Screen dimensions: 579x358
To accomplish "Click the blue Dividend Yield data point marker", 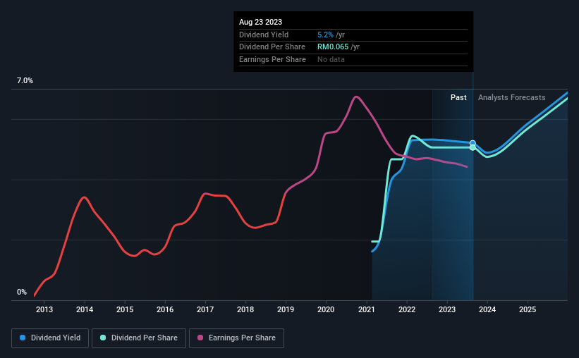I will click(473, 143).
